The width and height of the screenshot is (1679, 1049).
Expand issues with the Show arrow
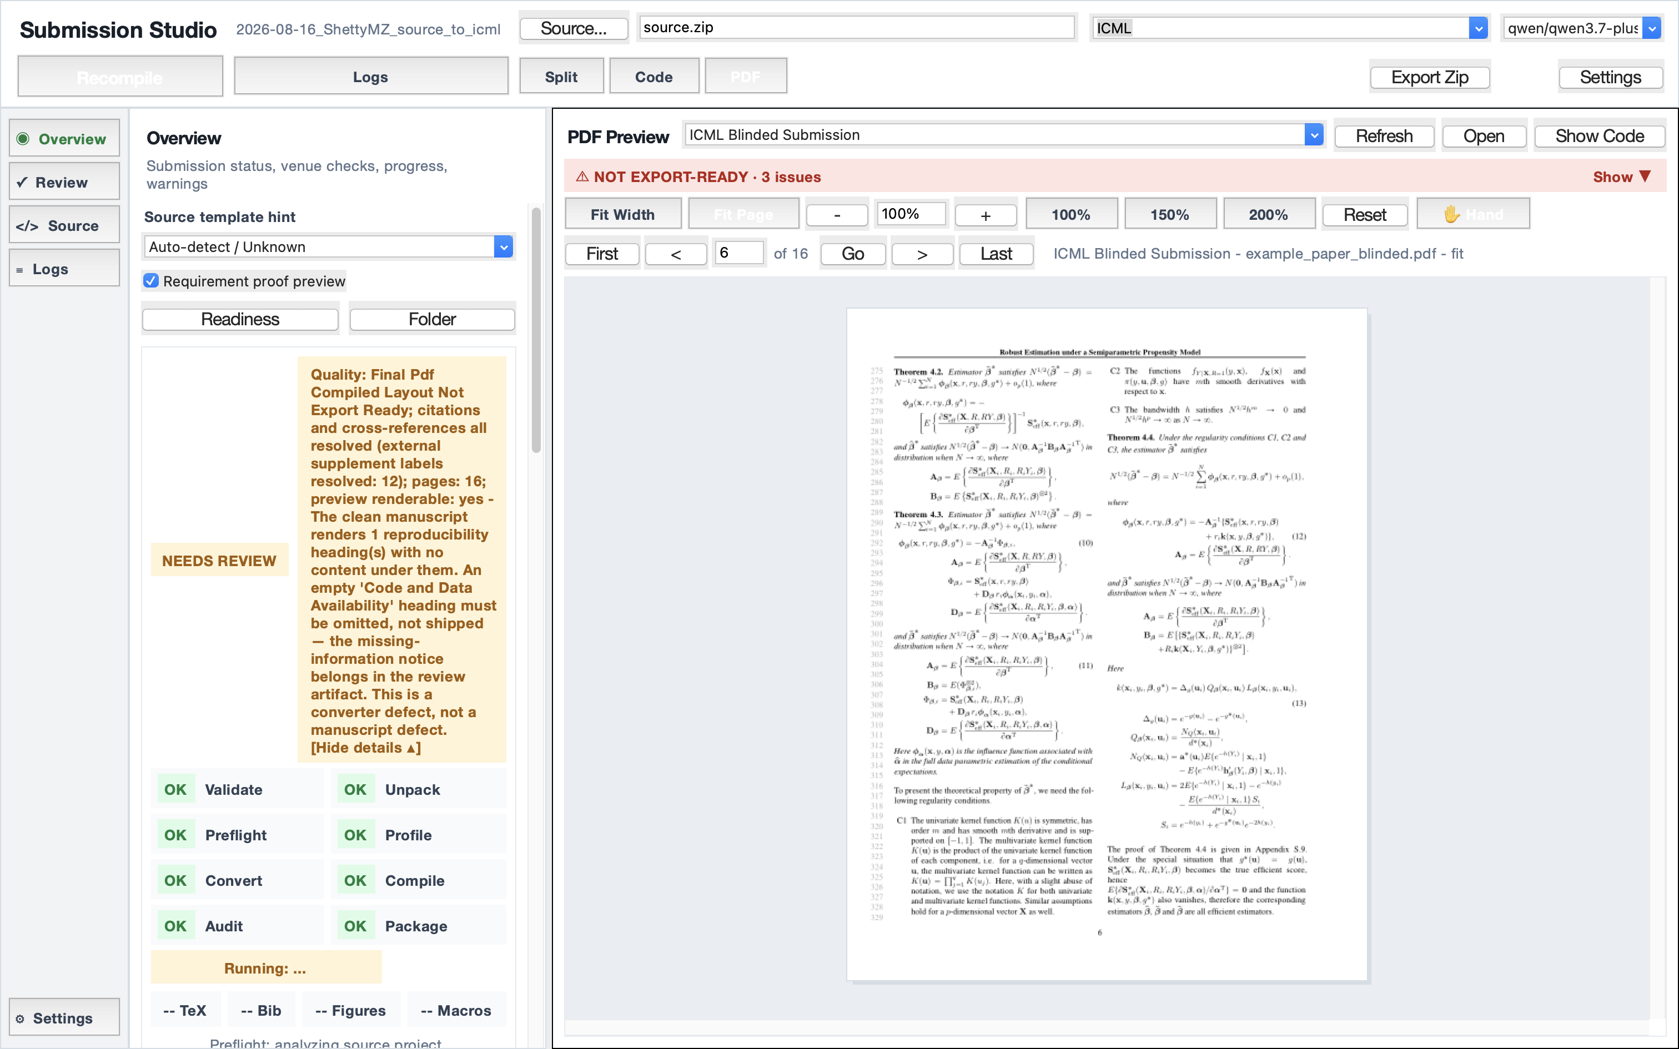1621,176
